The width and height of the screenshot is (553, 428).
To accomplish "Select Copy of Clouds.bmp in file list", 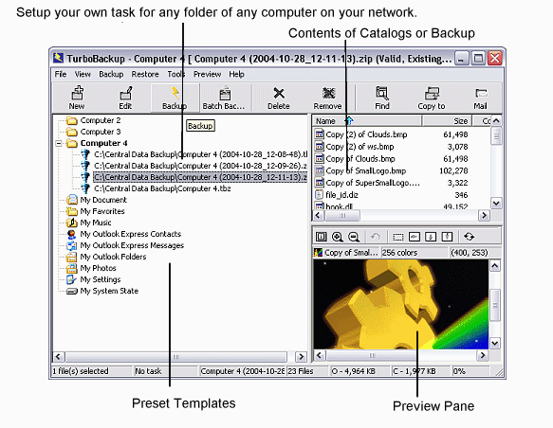I will point(360,159).
